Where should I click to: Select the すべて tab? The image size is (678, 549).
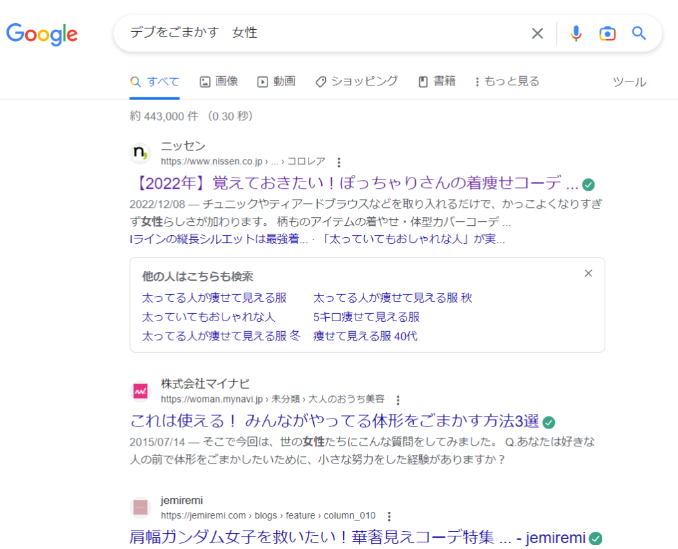[154, 81]
